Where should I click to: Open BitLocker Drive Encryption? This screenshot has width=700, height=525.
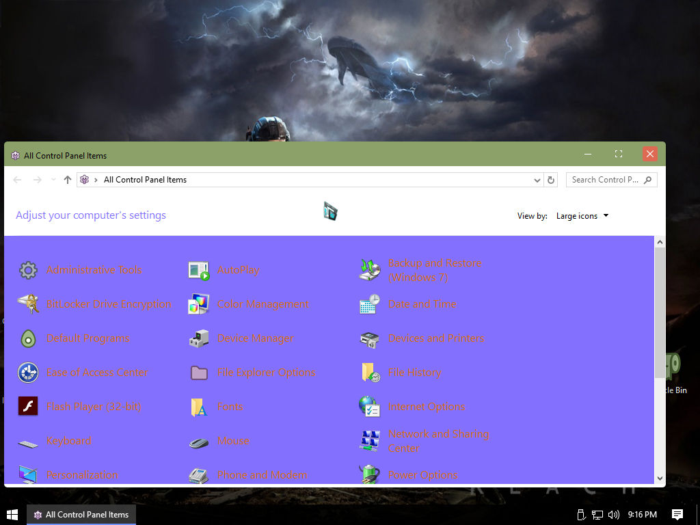pos(109,304)
